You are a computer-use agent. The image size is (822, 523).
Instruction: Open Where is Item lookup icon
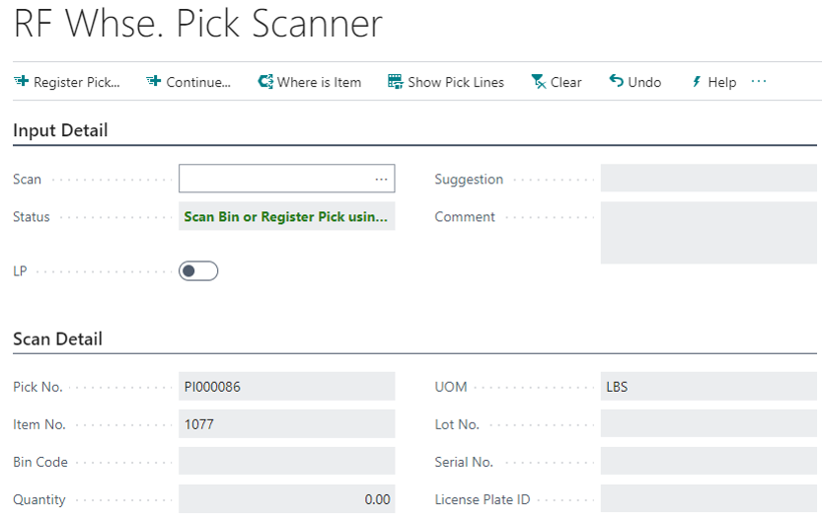(264, 82)
